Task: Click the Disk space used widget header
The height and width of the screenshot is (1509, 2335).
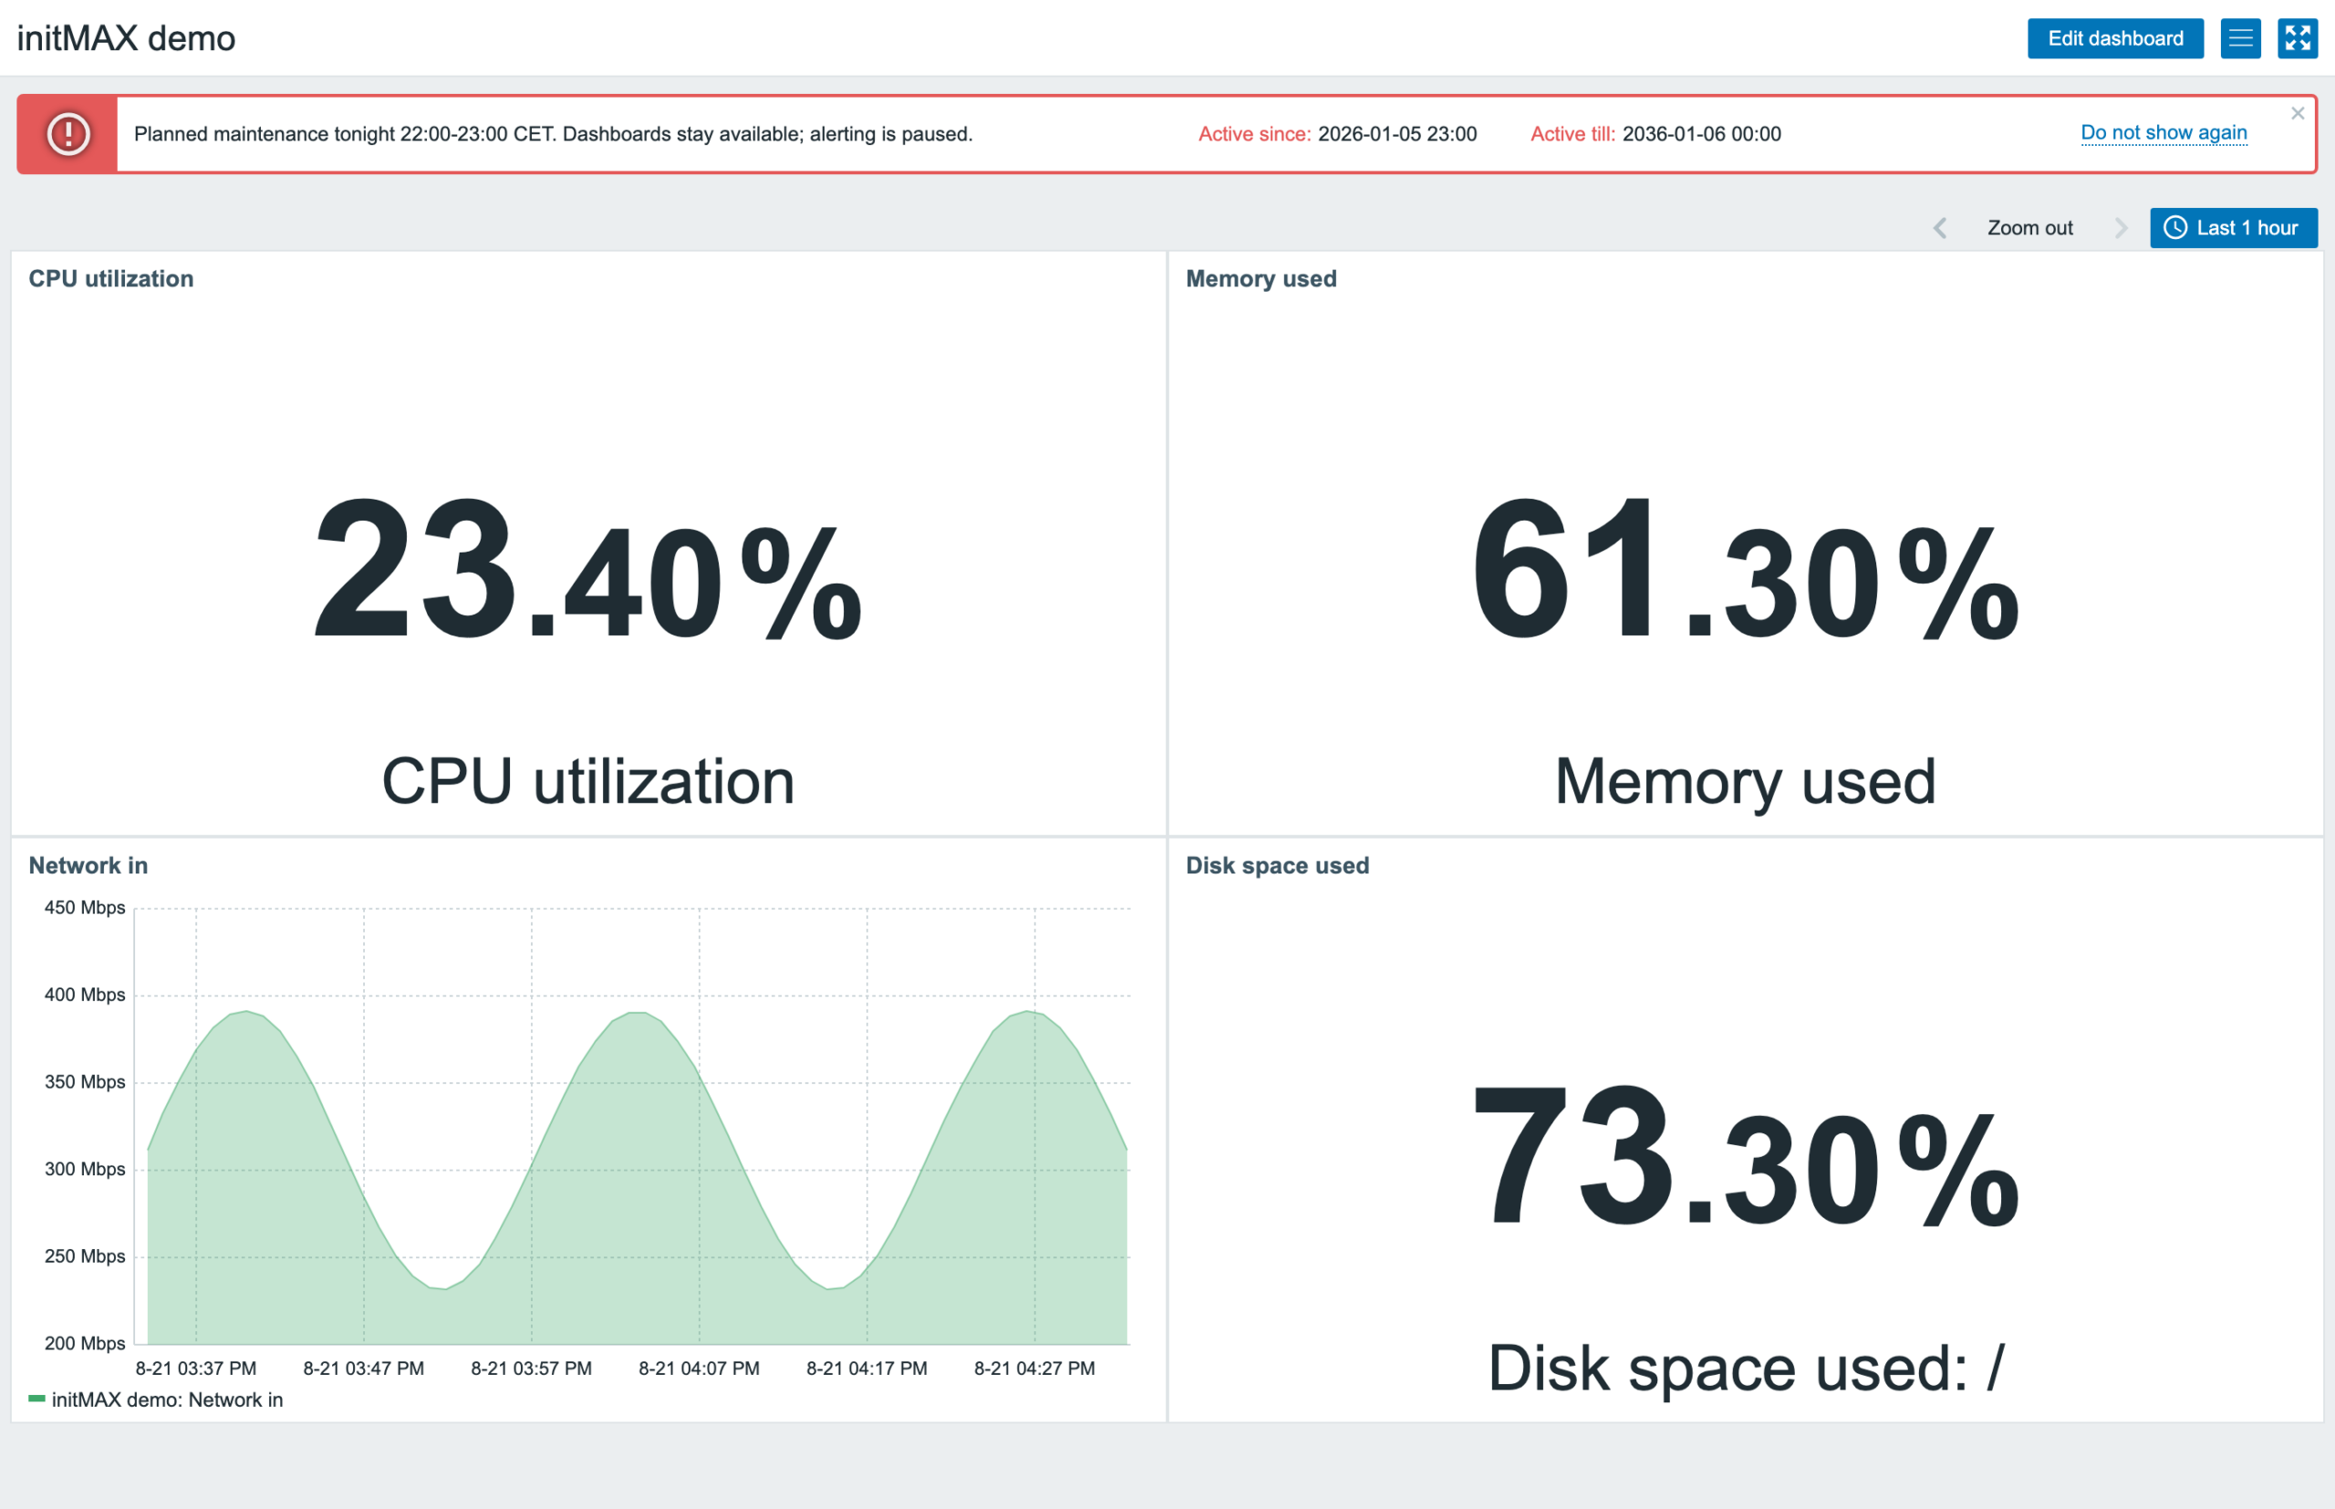Action: point(1277,866)
